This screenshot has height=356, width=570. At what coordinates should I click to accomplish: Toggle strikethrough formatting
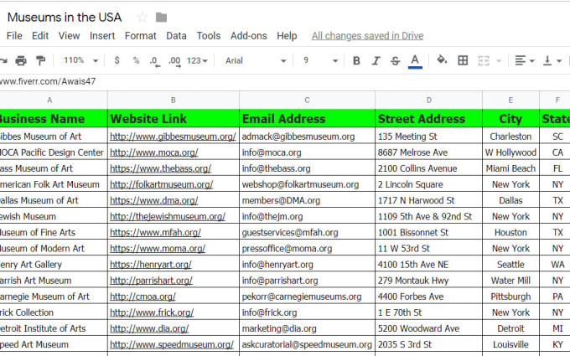tap(395, 60)
